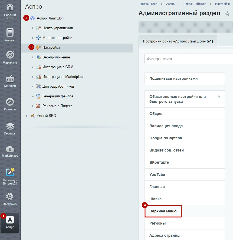Open the Общие settings section
233x240 pixels.
(x=185, y=114)
